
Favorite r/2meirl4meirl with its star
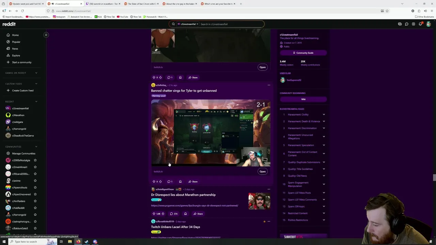(35, 167)
